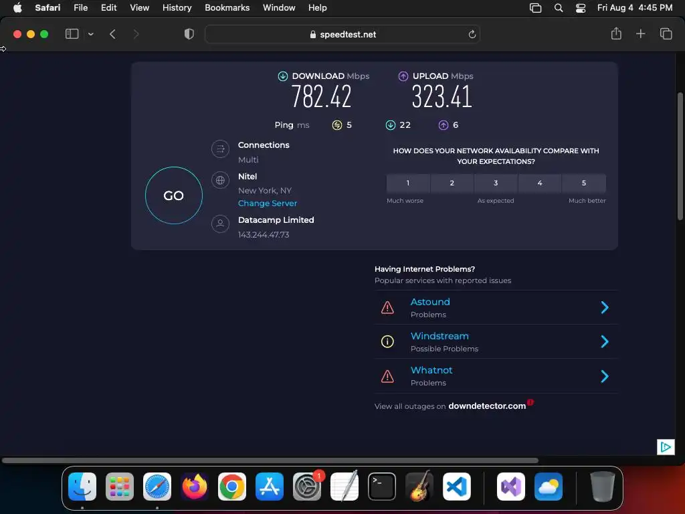The image size is (685, 514).
Task: Open the File menu
Action: click(81, 7)
